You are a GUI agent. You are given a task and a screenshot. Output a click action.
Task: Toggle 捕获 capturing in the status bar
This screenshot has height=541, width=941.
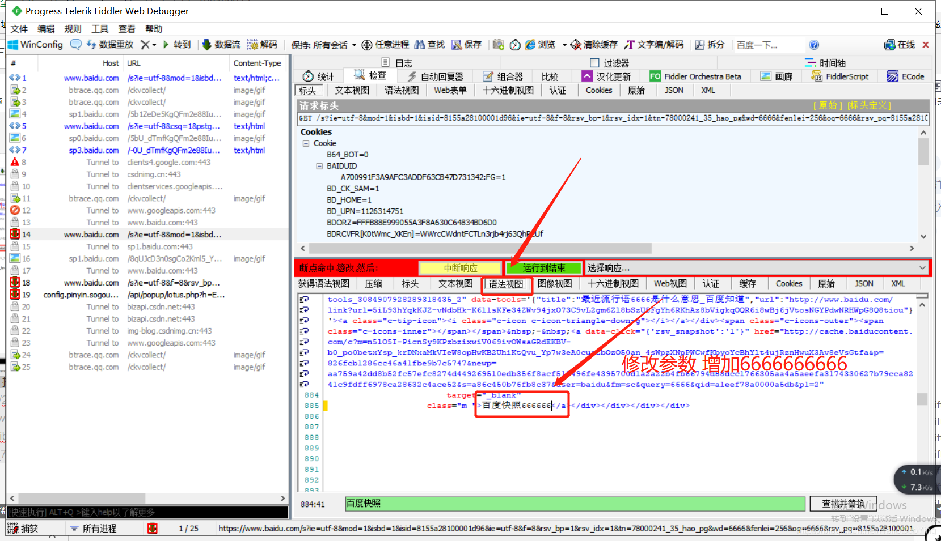pyautogui.click(x=23, y=528)
